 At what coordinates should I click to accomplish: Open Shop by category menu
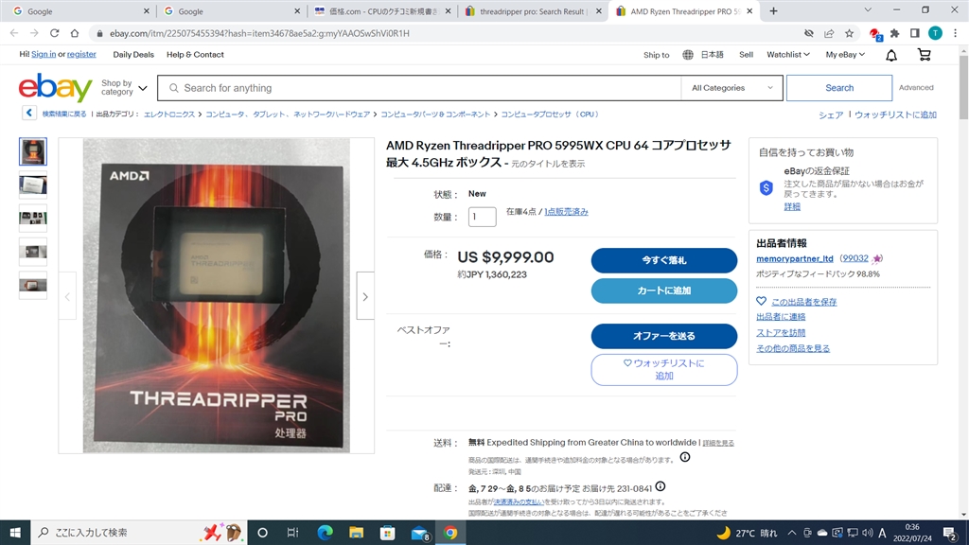click(124, 88)
